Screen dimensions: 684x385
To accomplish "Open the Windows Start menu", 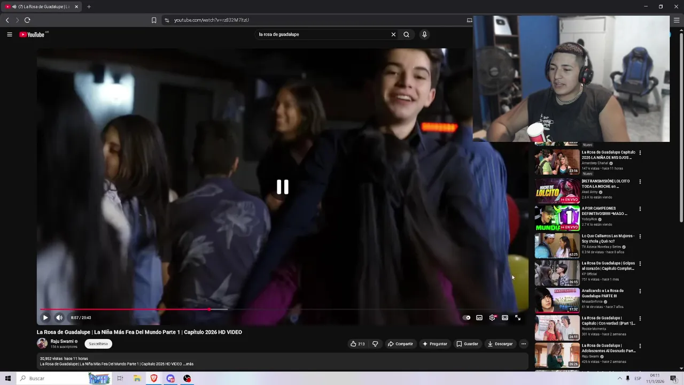I will (7, 379).
